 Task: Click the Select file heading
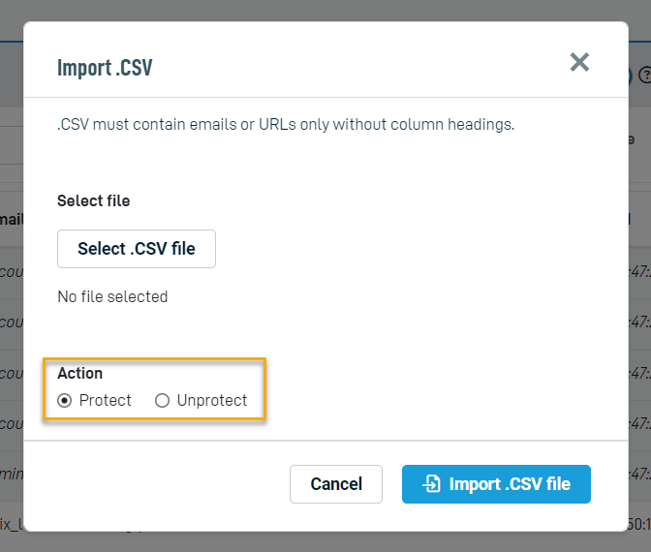(x=93, y=200)
